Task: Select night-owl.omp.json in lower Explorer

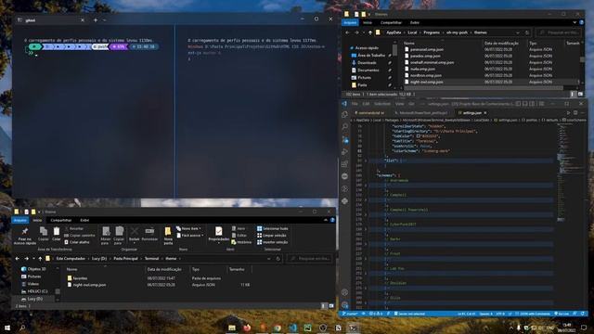Action: (86, 285)
